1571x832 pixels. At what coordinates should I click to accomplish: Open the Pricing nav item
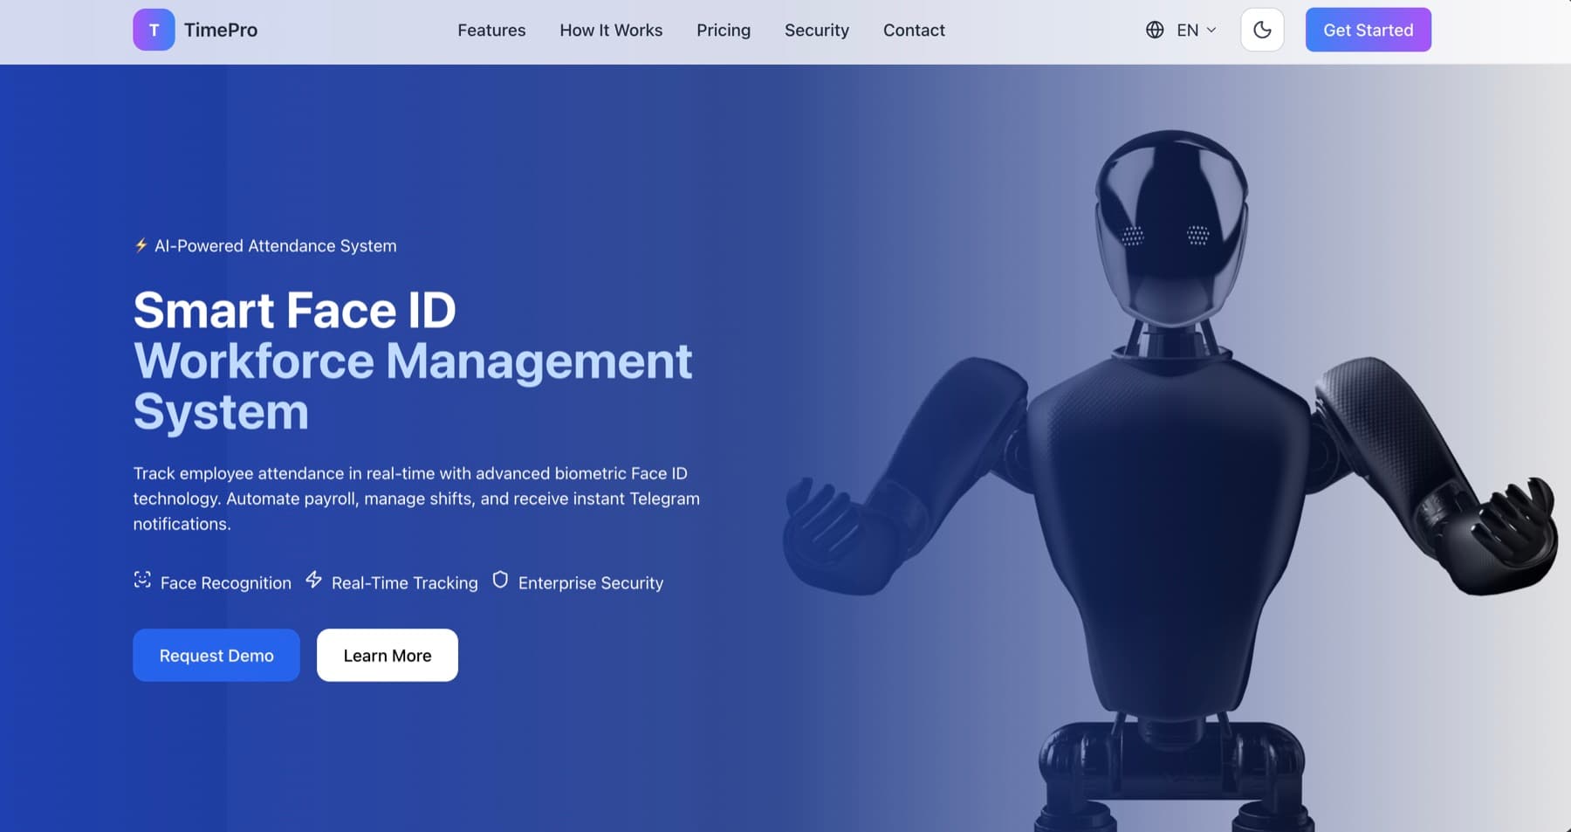point(724,30)
